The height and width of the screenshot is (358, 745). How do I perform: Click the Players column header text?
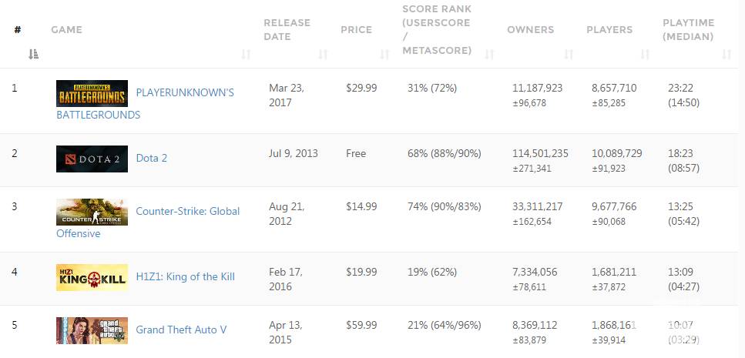[609, 30]
